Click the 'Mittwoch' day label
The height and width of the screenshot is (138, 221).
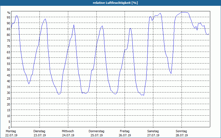click(68, 131)
